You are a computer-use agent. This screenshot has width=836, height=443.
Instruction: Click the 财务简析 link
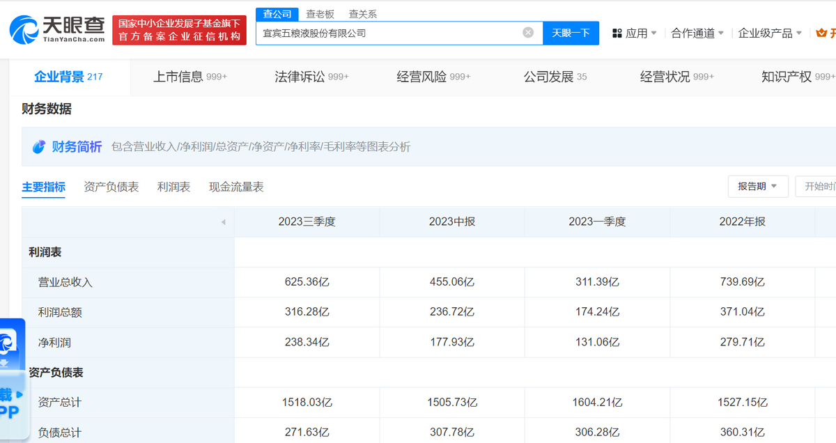pos(77,147)
